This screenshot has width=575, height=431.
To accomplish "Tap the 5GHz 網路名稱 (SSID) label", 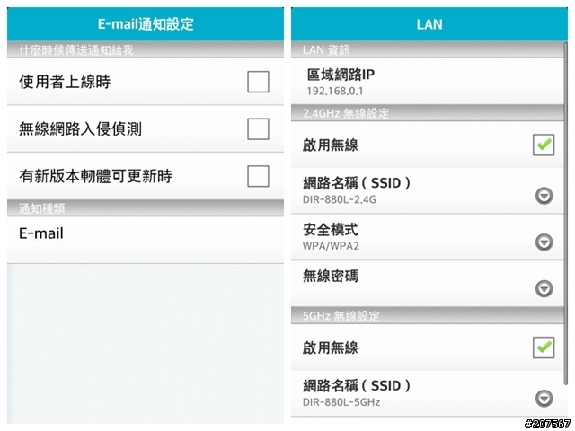I will (x=357, y=385).
